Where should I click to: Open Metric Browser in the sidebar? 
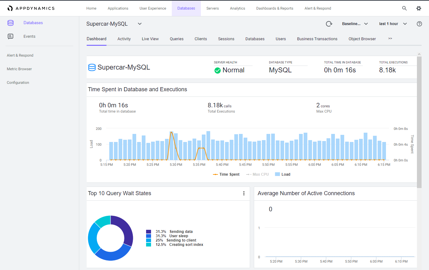19,69
